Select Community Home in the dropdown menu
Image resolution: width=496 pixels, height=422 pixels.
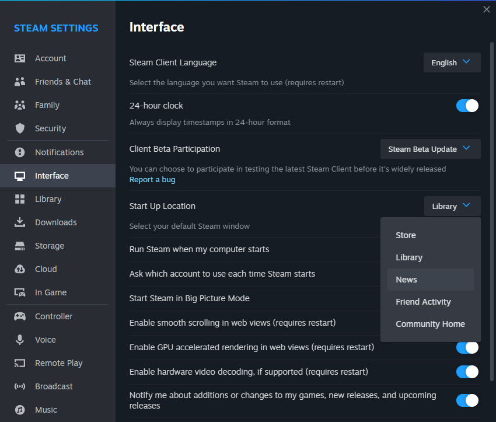(430, 324)
